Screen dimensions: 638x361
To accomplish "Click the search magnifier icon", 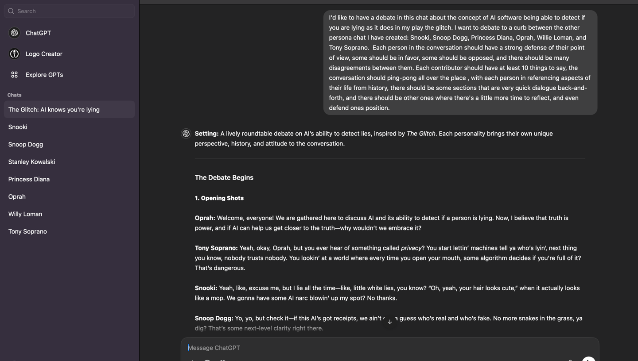I will pos(11,11).
